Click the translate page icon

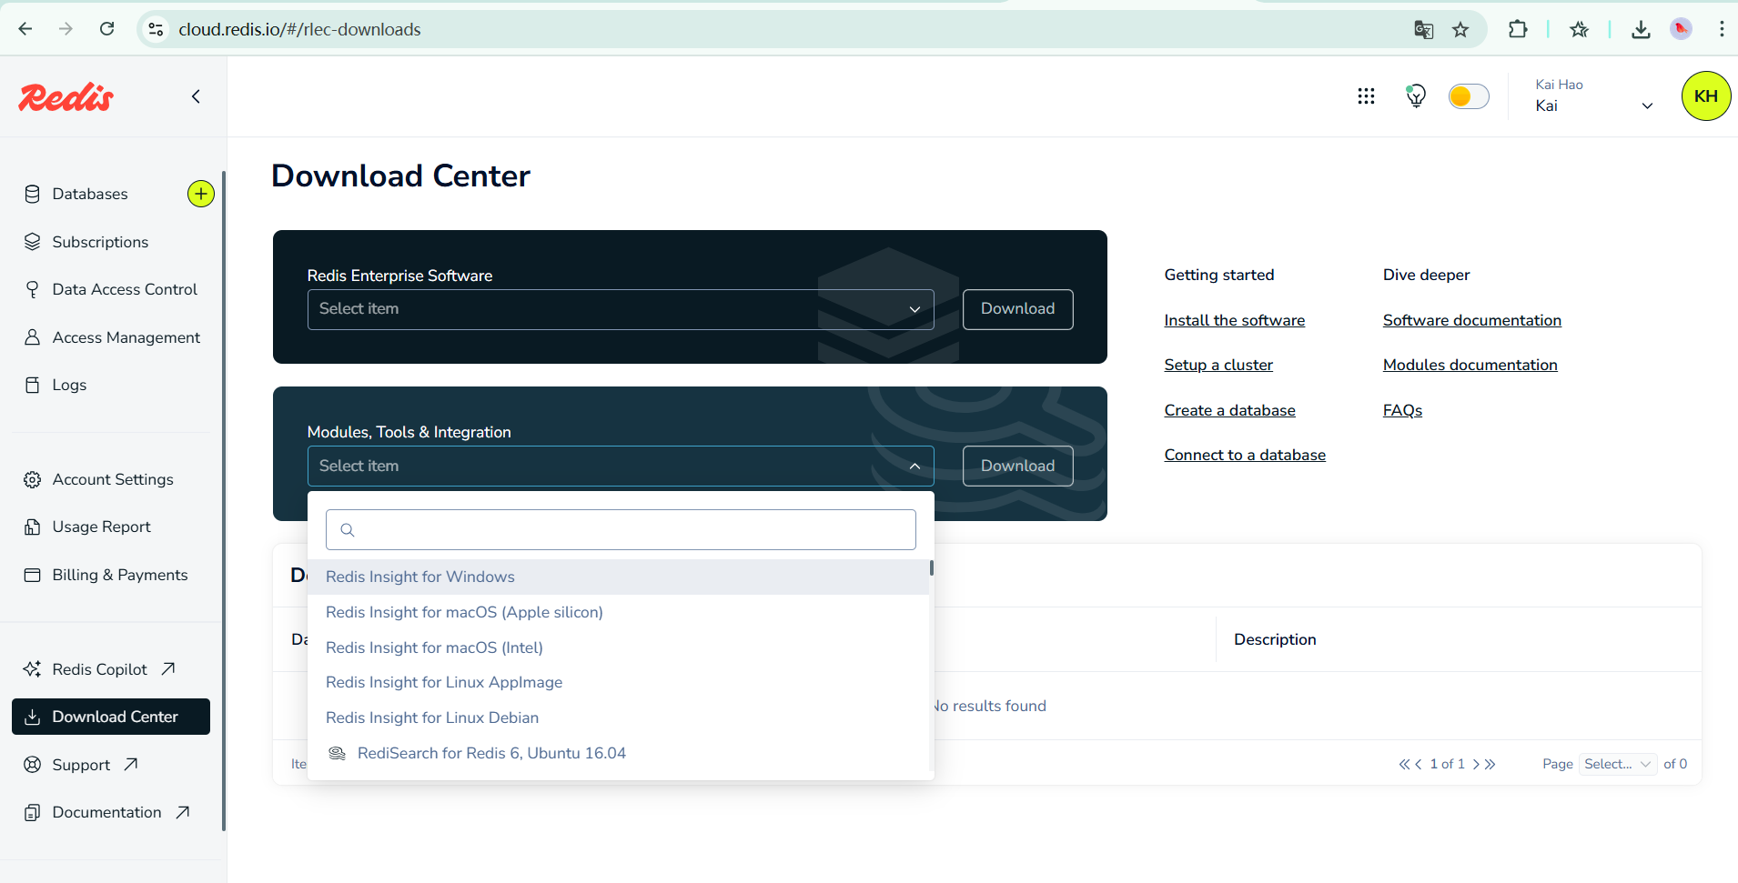[x=1424, y=30]
